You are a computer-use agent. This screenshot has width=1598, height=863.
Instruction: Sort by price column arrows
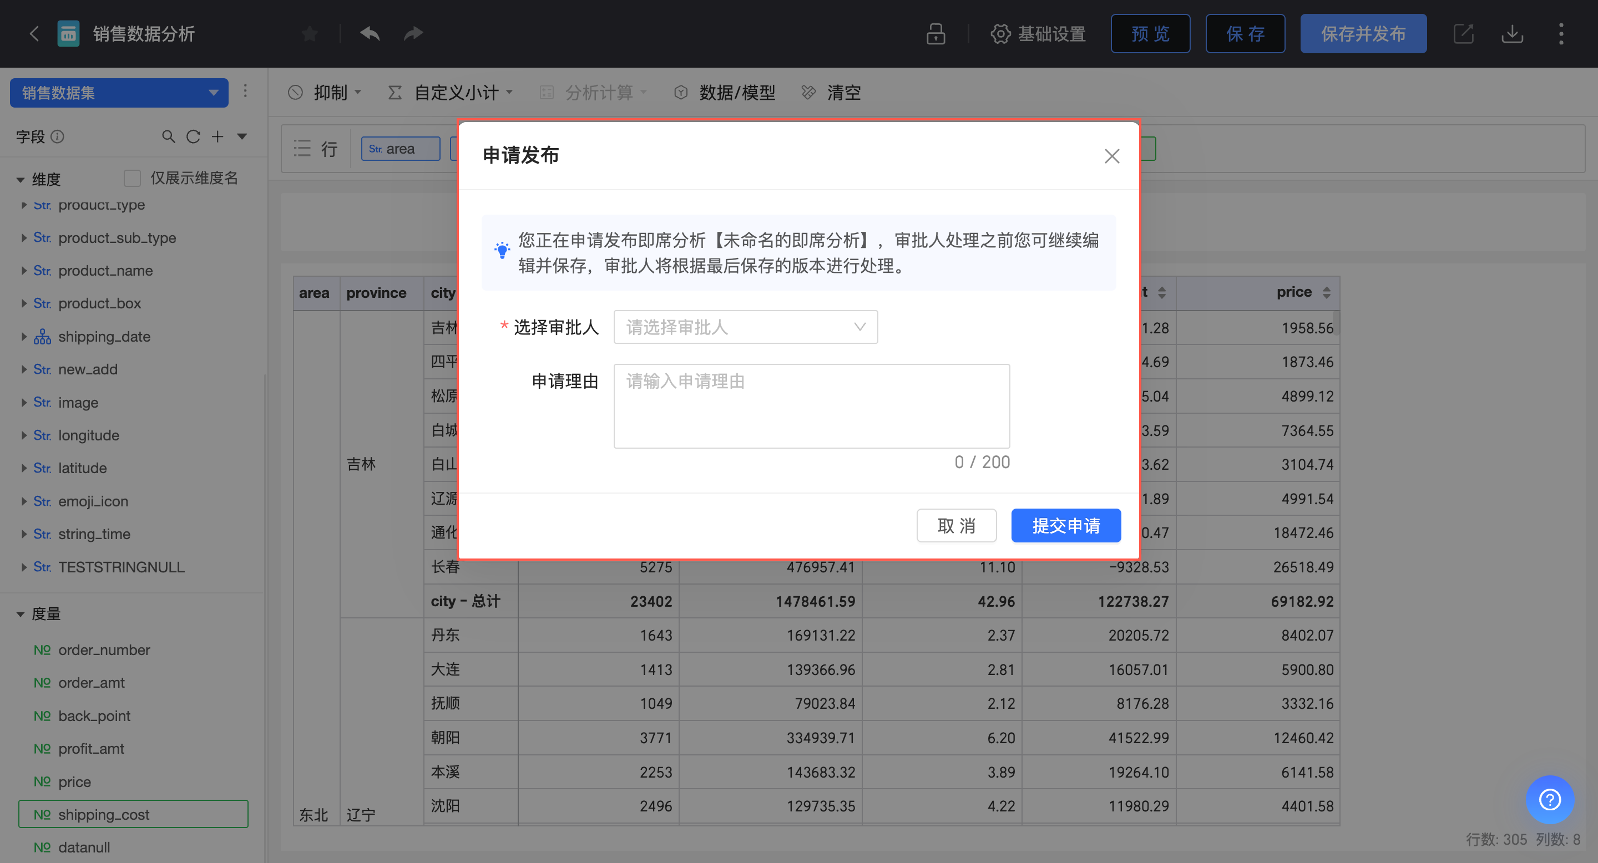(1326, 293)
